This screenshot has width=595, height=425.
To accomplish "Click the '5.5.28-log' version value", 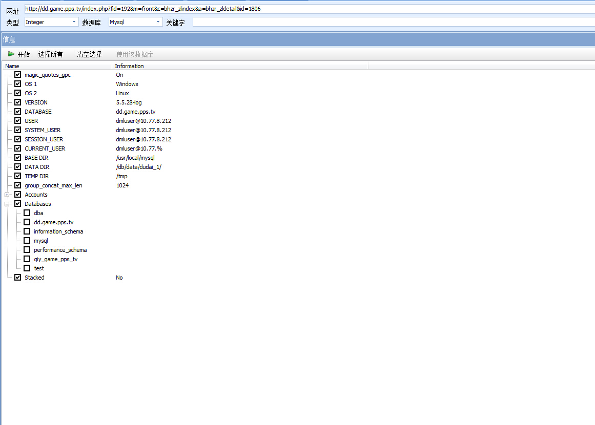I will coord(129,102).
